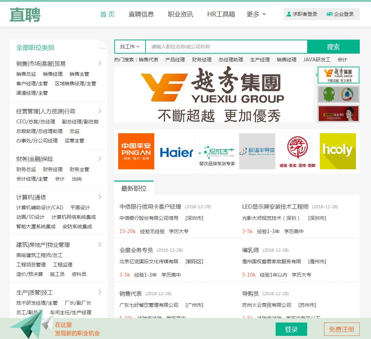This screenshot has width=371, height=339.
Task: Select the green octopus banner thumbnail
Action: point(338,94)
